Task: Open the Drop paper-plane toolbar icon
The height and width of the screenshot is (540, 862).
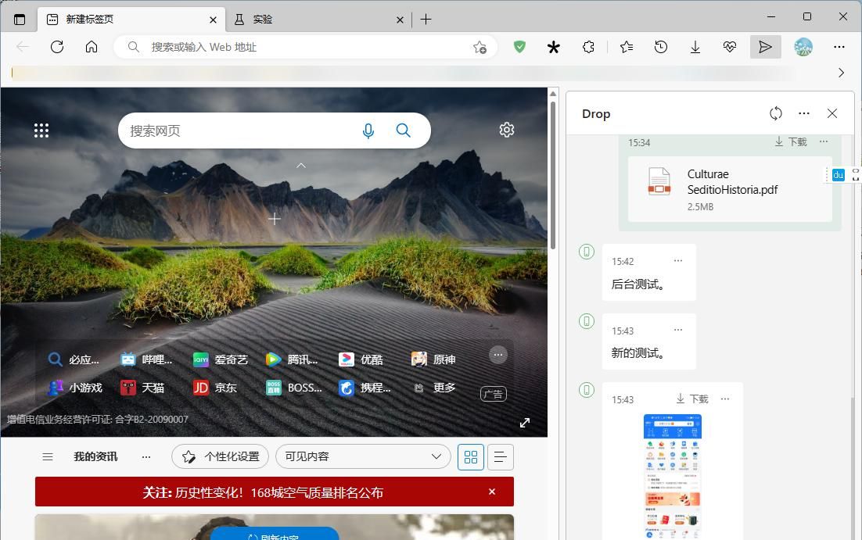Action: coord(765,47)
